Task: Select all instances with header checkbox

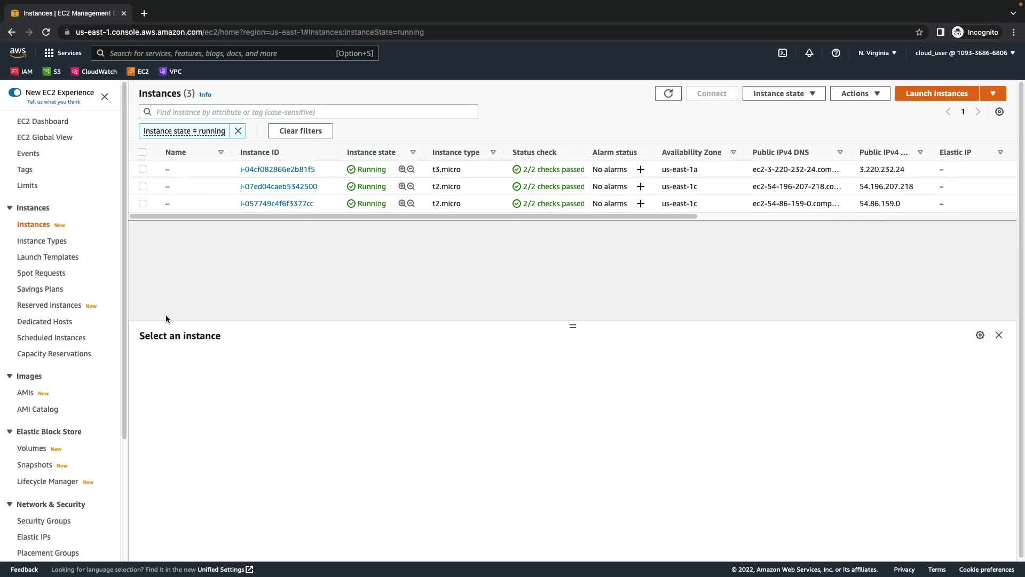Action: pyautogui.click(x=143, y=152)
